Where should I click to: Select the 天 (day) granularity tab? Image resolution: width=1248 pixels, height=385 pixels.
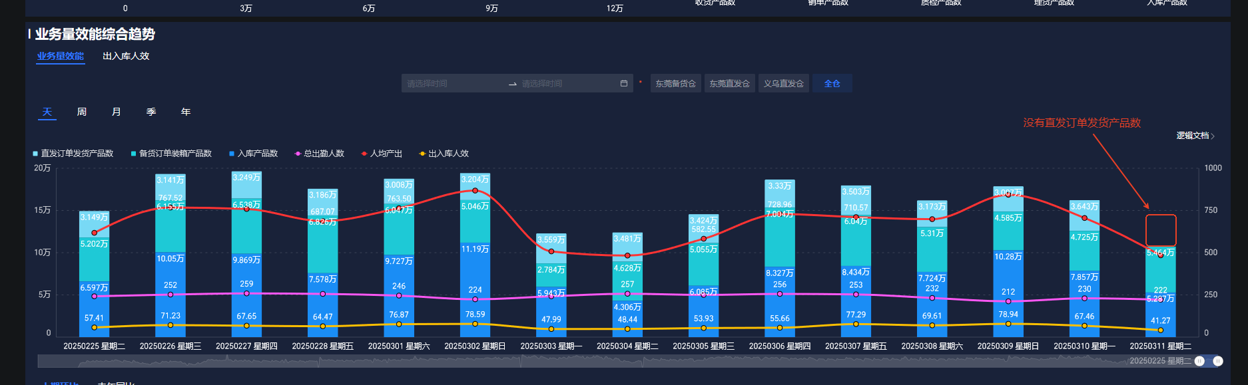(x=47, y=112)
